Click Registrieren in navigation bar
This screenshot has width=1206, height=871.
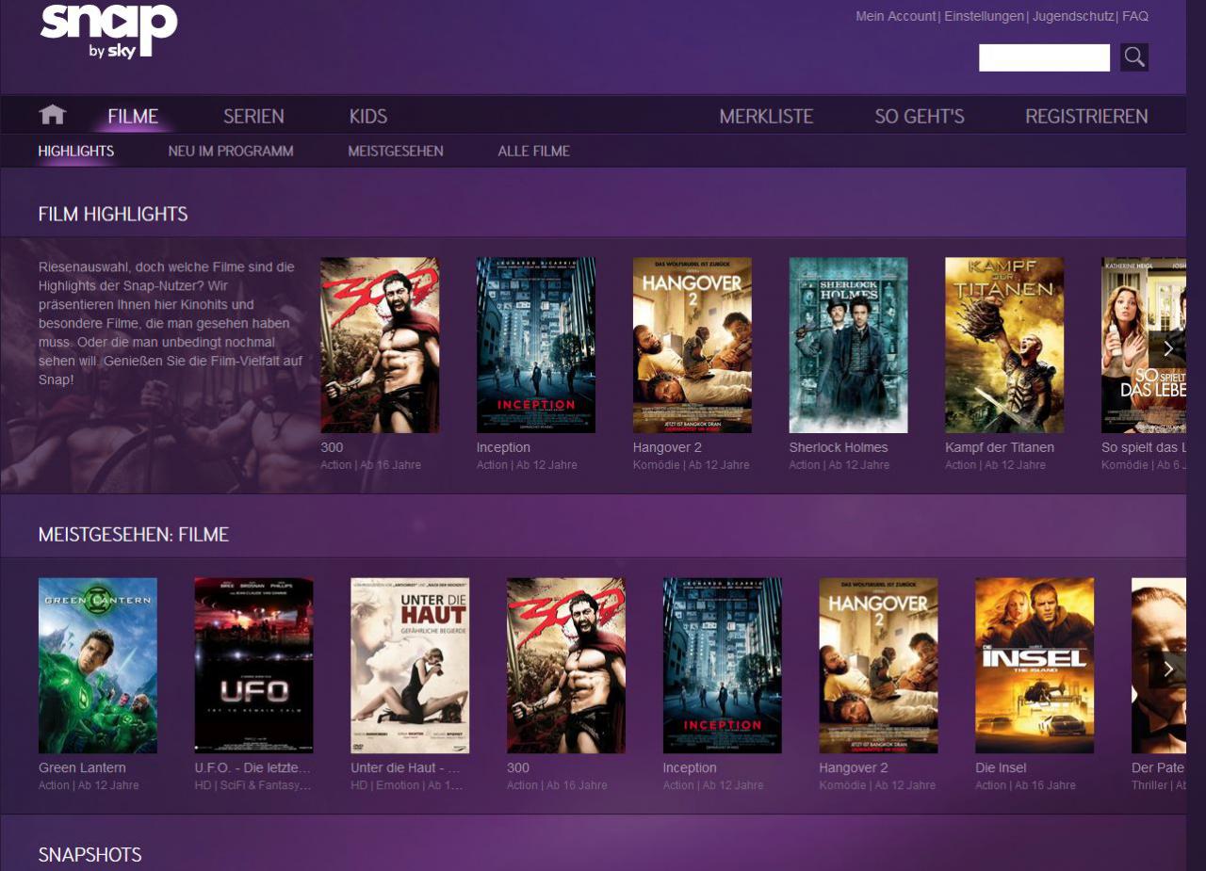(1086, 116)
